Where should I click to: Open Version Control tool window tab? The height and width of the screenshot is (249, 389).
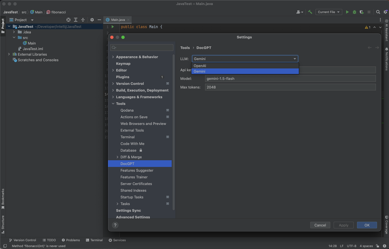pos(23,240)
